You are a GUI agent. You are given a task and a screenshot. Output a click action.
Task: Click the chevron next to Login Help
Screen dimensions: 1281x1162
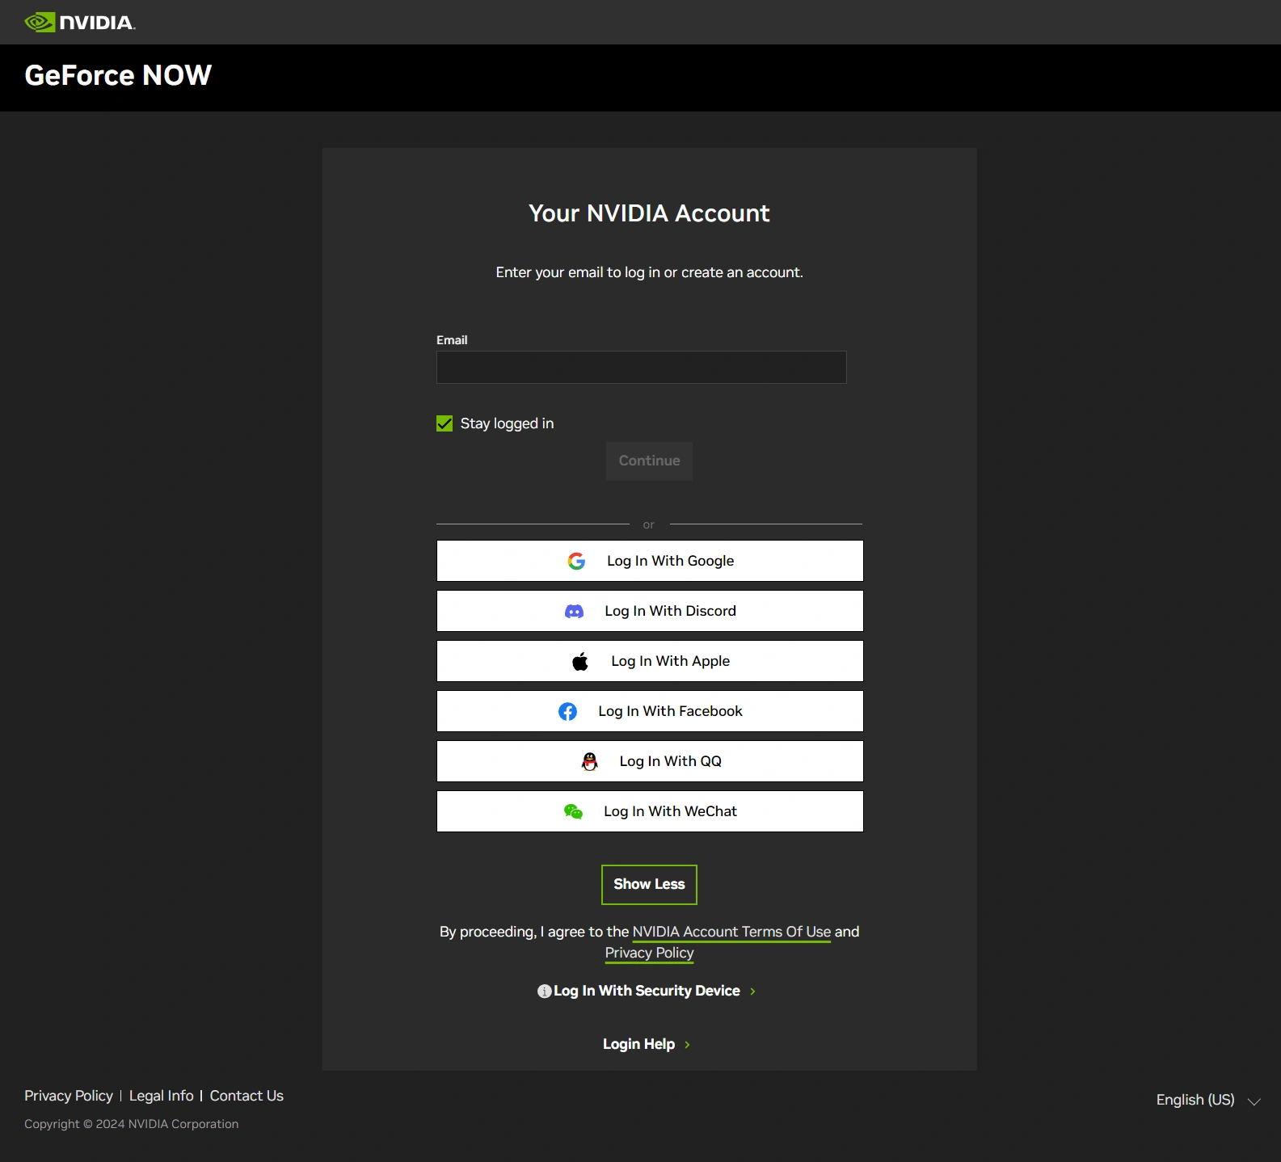point(687,1045)
